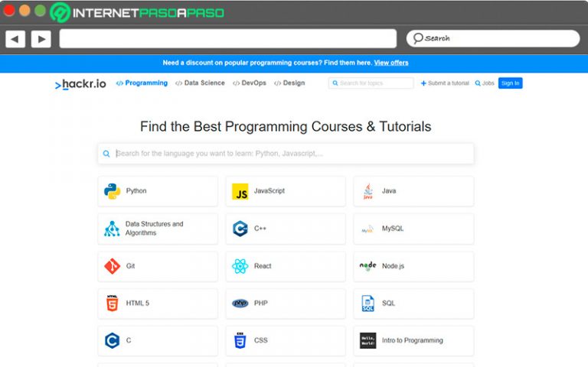Open the Data Science category tab
The height and width of the screenshot is (367, 588).
click(x=200, y=83)
